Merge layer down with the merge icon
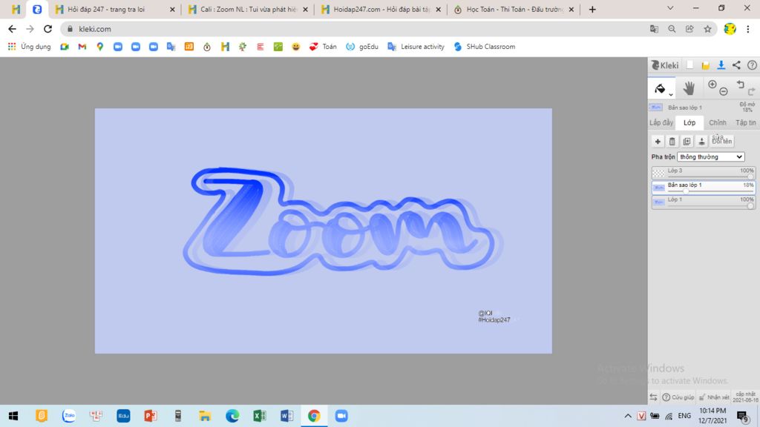This screenshot has width=760, height=427. [701, 142]
